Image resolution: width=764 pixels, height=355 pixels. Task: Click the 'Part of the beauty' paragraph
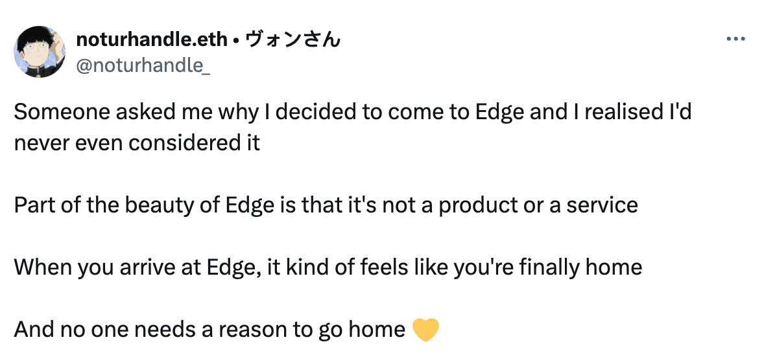click(x=326, y=205)
